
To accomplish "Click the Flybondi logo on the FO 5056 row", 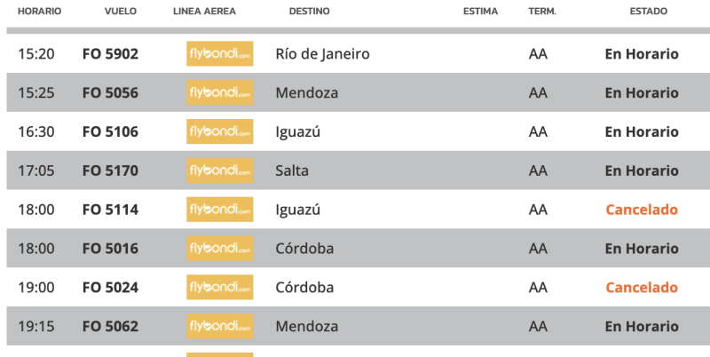I will 219,92.
